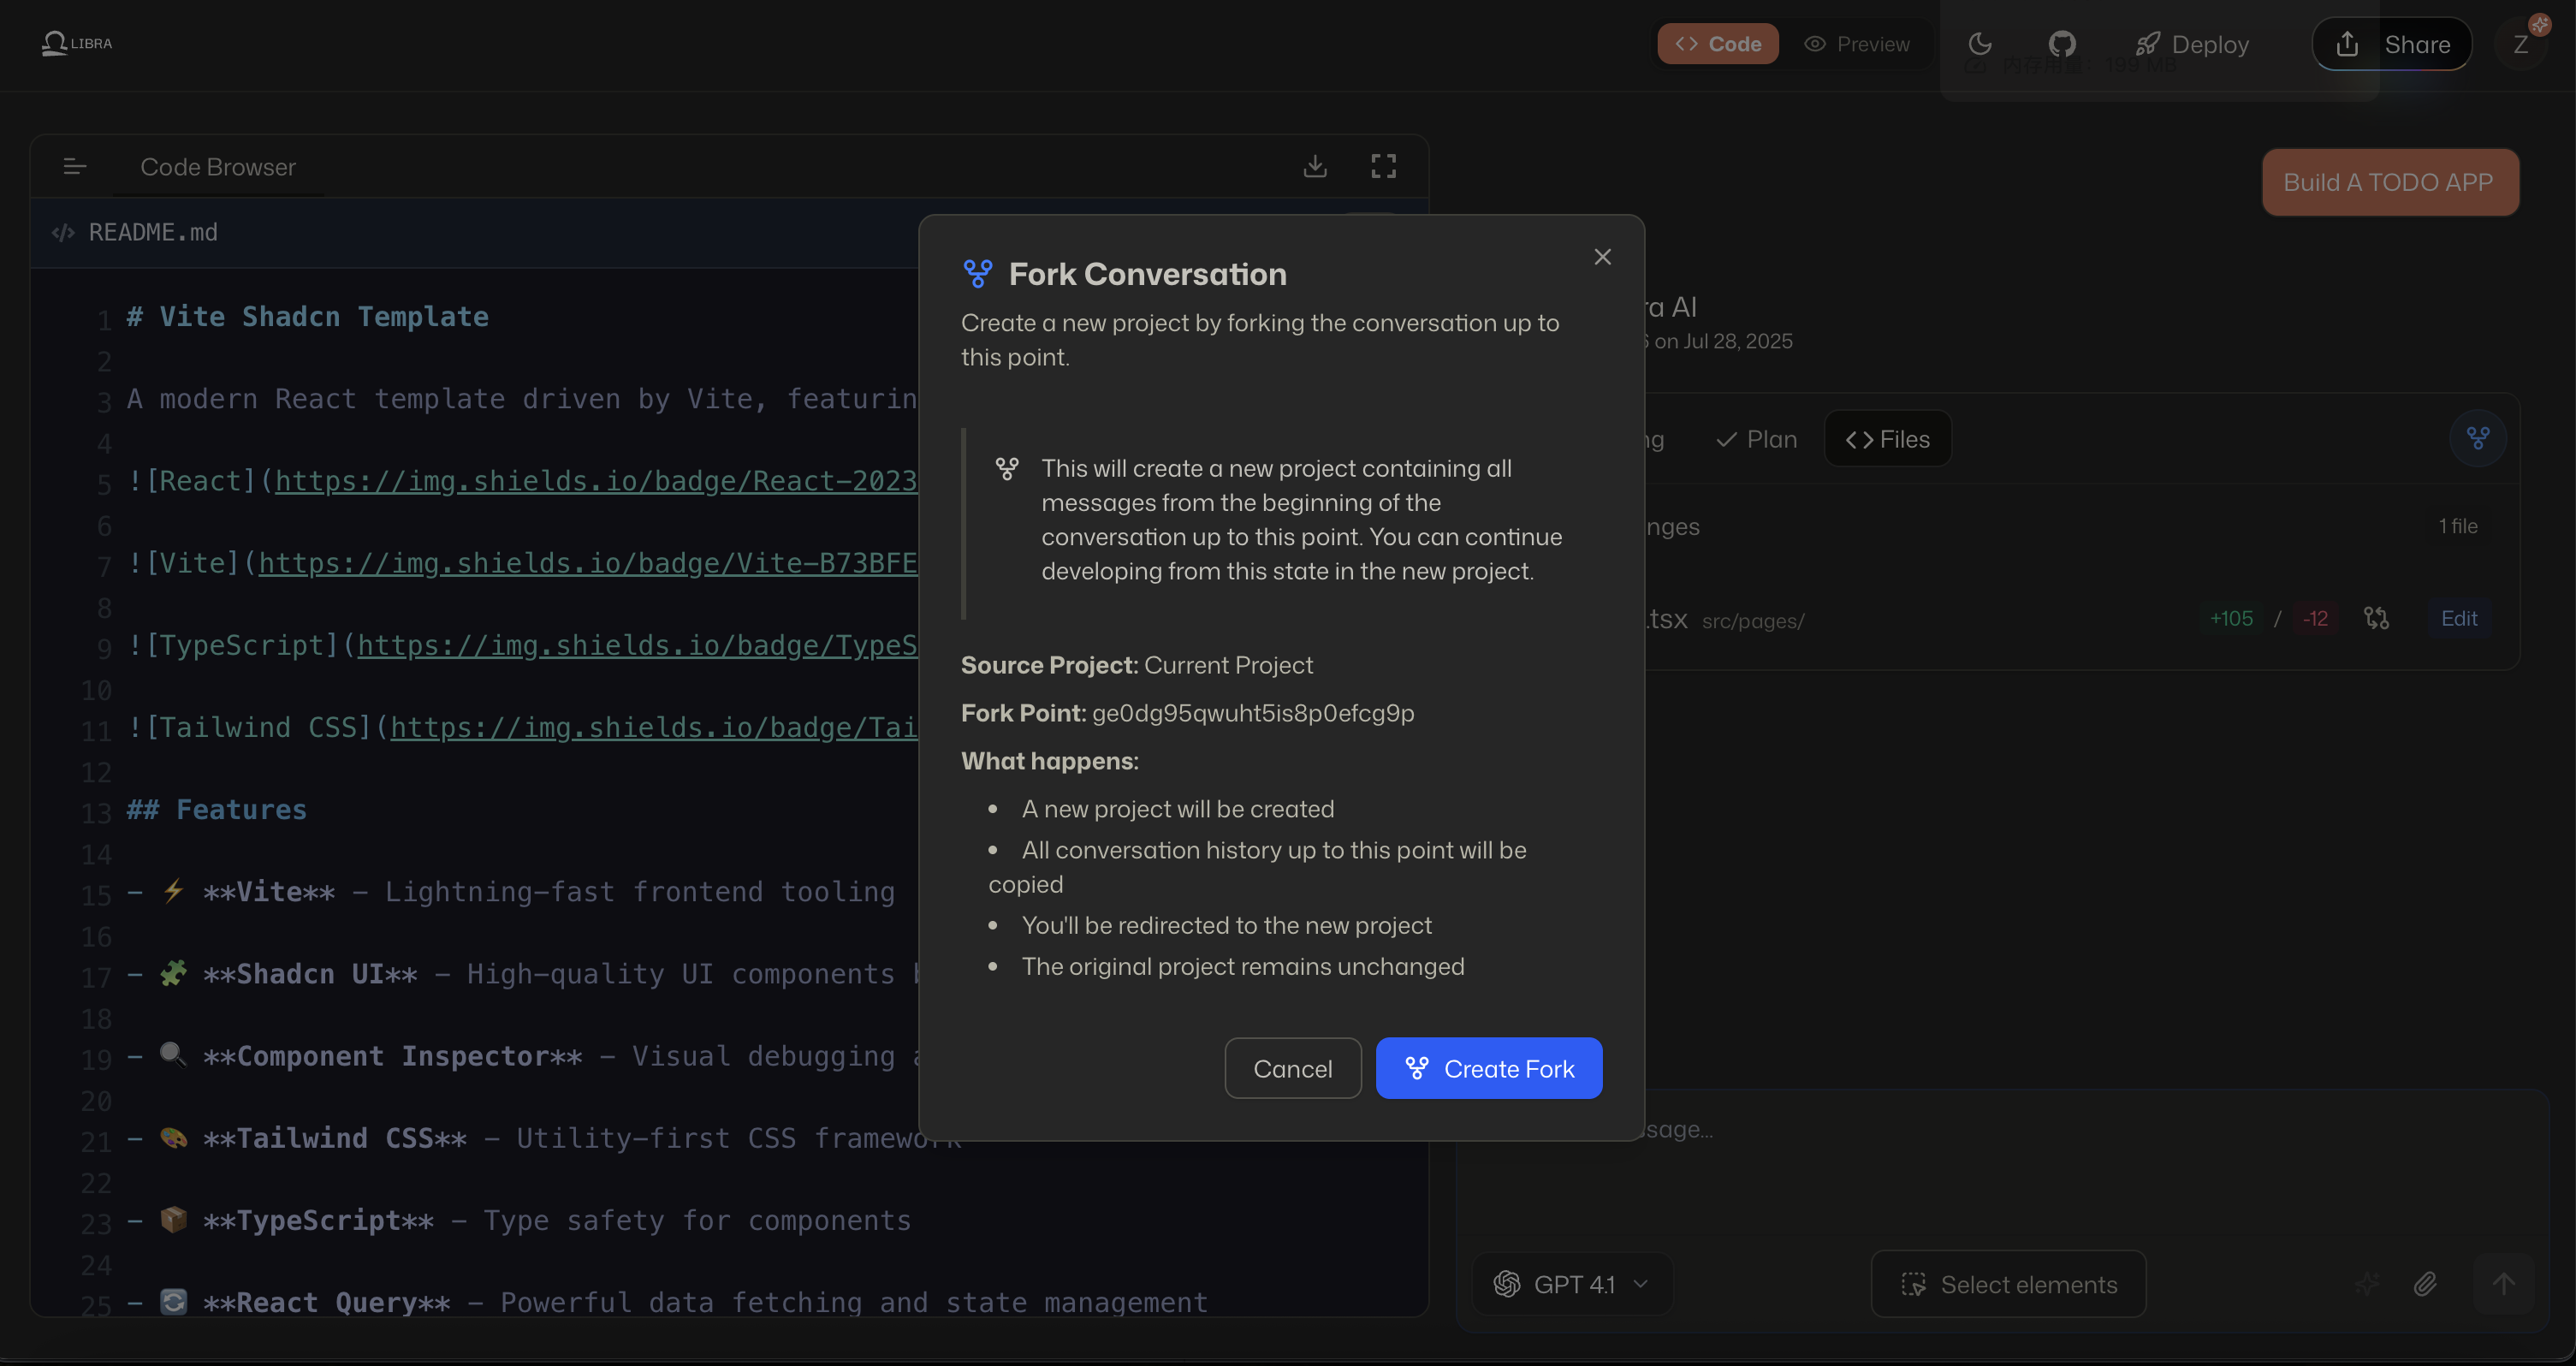Open the GitHub icon in the top bar
The image size is (2576, 1366).
[2061, 43]
